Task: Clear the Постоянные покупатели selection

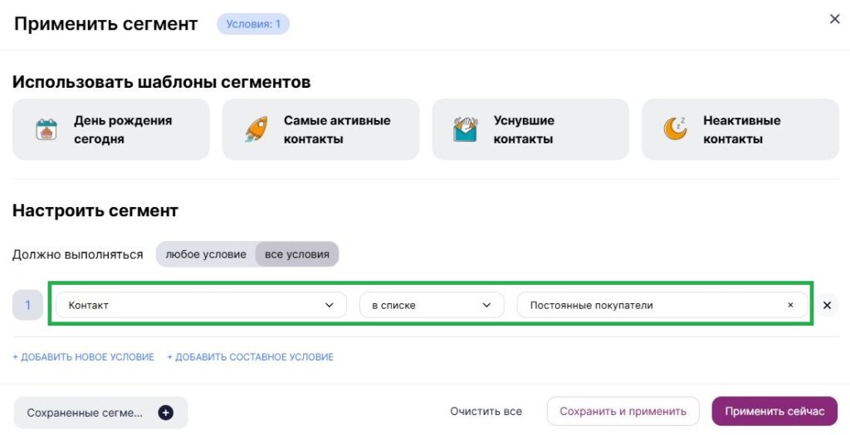Action: pos(790,305)
